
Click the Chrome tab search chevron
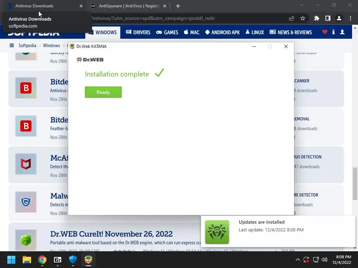coord(302,5)
